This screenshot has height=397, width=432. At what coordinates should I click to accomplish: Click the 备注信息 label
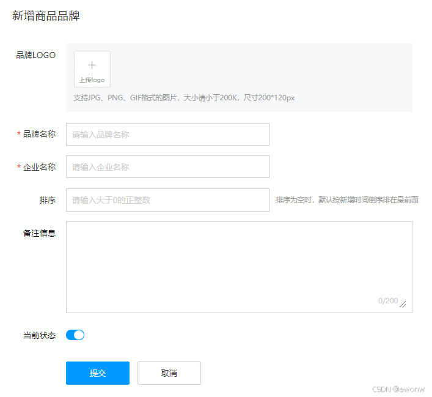tap(39, 233)
